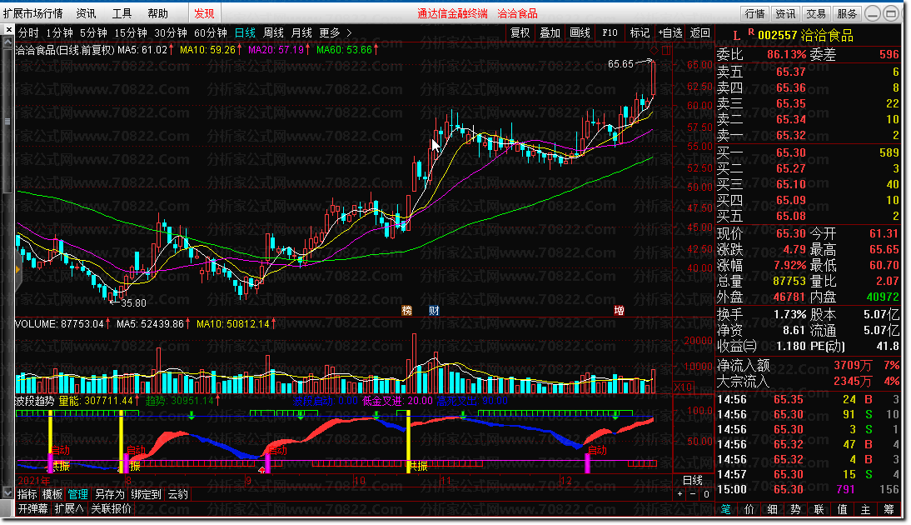The height and width of the screenshot is (525, 911).
Task: Click the 日线 label at chart bottom right
Action: pos(693,480)
